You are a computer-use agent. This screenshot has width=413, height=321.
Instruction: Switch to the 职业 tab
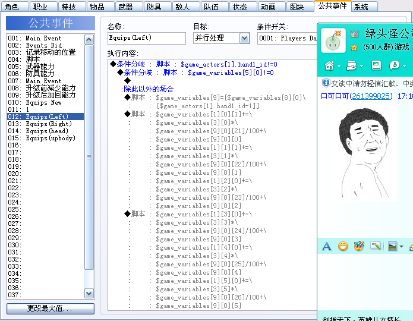pyautogui.click(x=43, y=7)
